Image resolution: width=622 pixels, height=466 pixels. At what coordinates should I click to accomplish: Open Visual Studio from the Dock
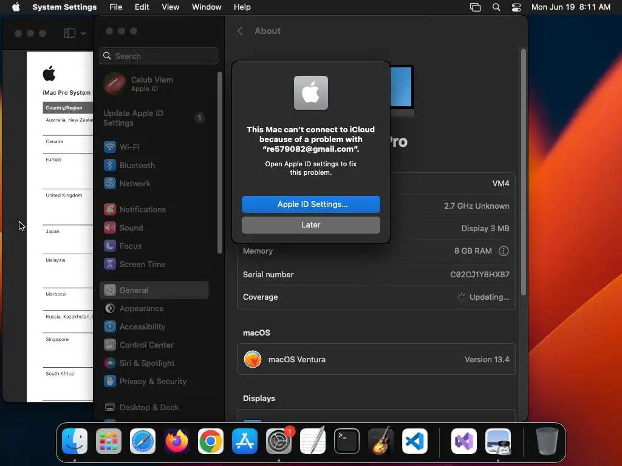point(463,441)
